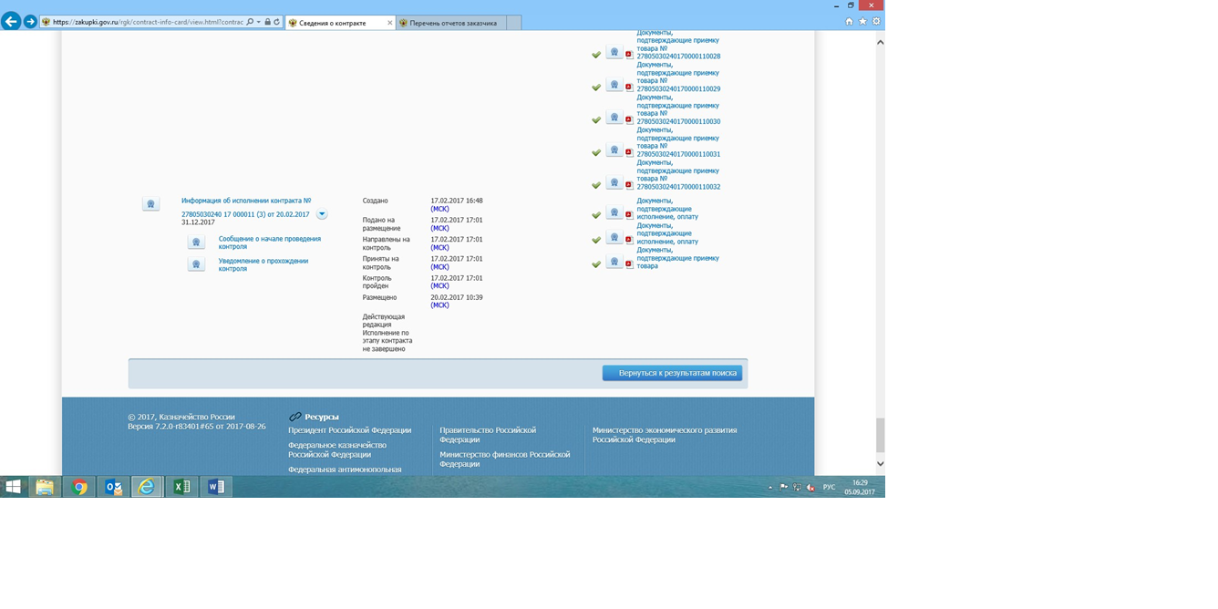This screenshot has height=609, width=1218.
Task: Open signature icon for document №27805030240170000110029
Action: coord(614,86)
